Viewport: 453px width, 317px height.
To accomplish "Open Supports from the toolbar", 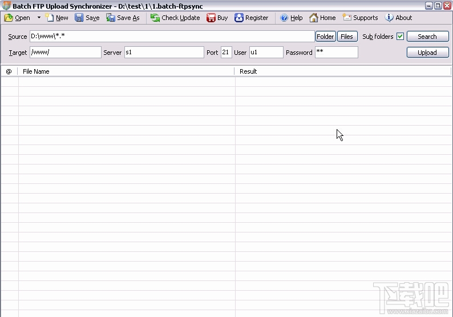I will tap(360, 18).
